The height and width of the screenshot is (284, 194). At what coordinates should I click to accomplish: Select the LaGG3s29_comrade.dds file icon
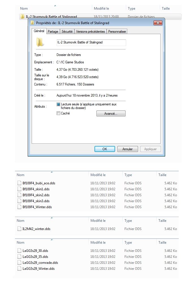19,263
